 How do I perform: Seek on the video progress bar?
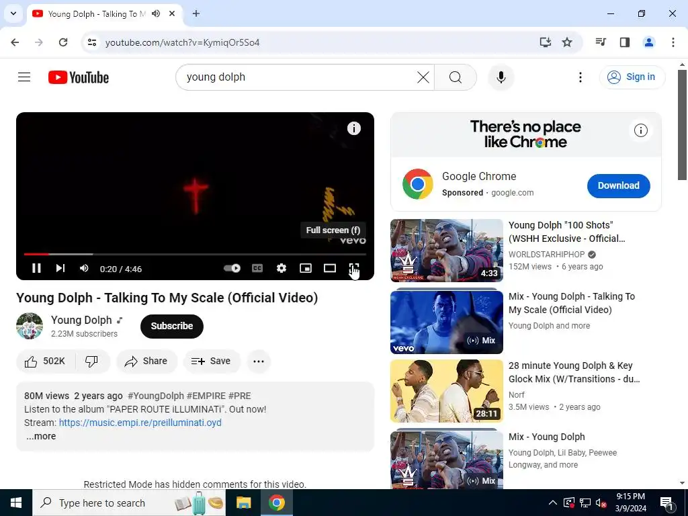(x=195, y=254)
